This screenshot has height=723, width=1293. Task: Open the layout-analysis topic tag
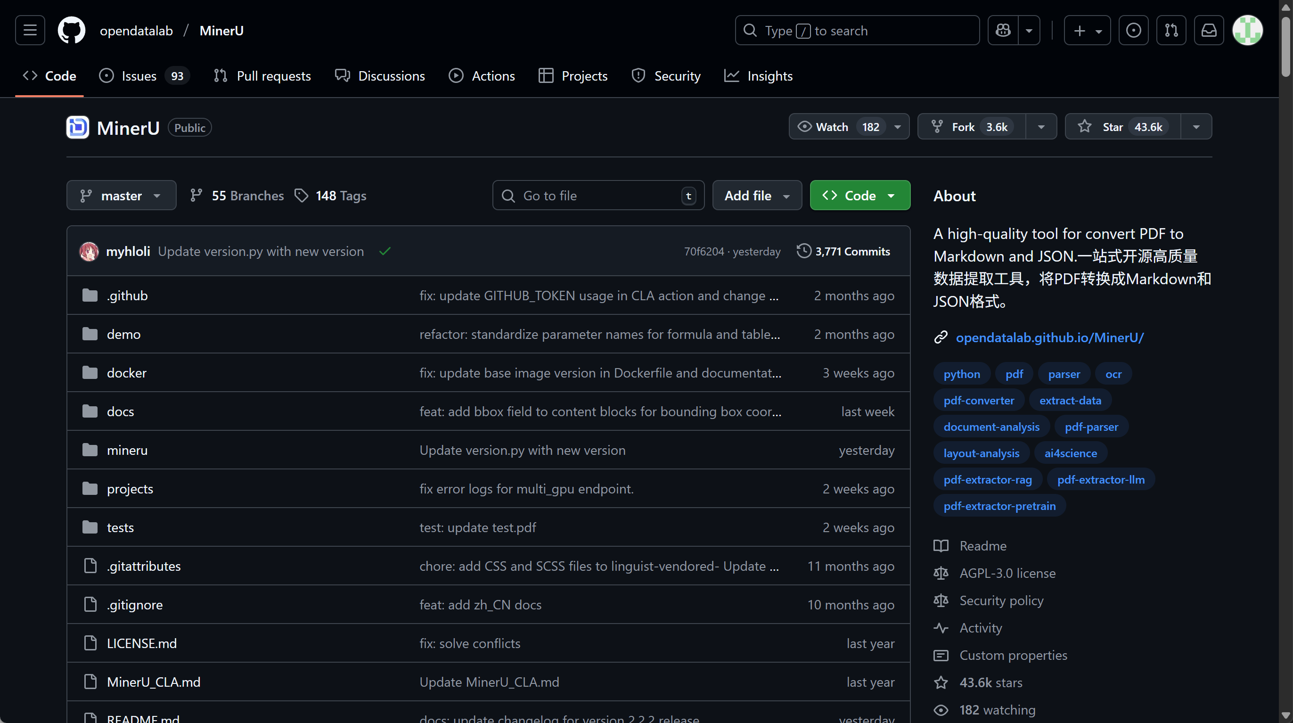click(x=981, y=453)
